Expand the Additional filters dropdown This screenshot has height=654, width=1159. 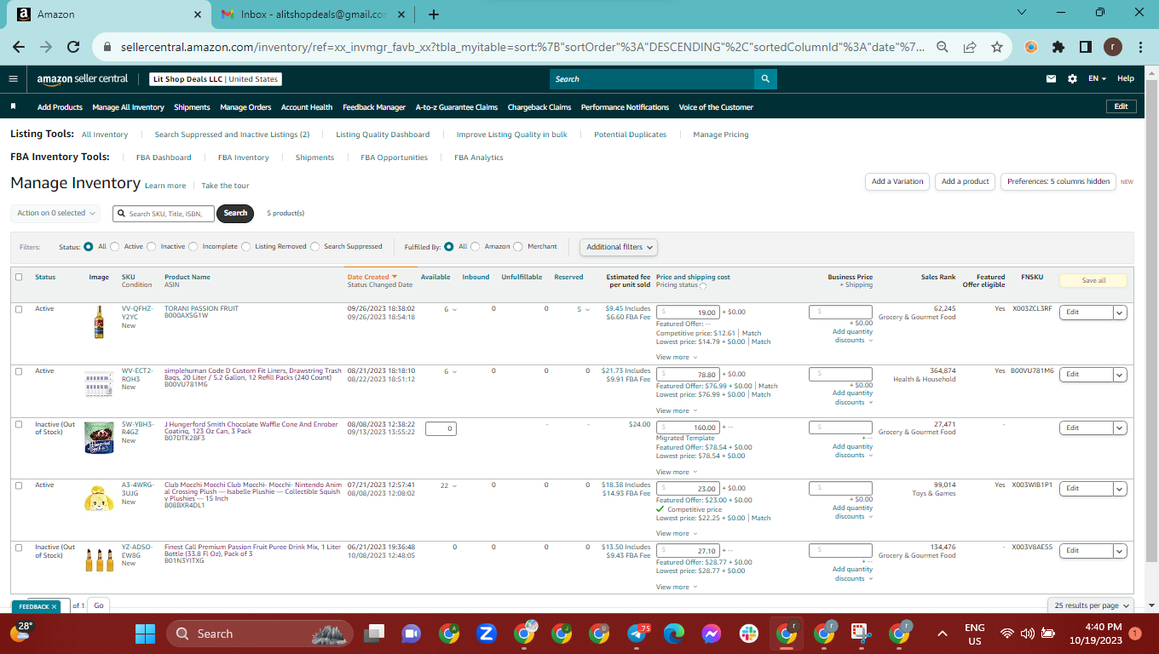point(620,247)
